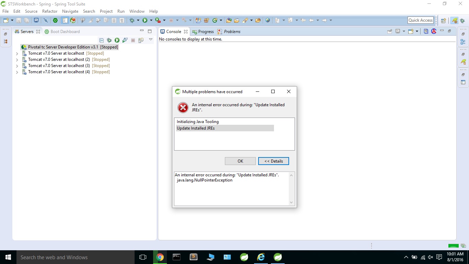Start the server in debug mode in Servers view
Screen dimensions: 469x264
[109, 40]
